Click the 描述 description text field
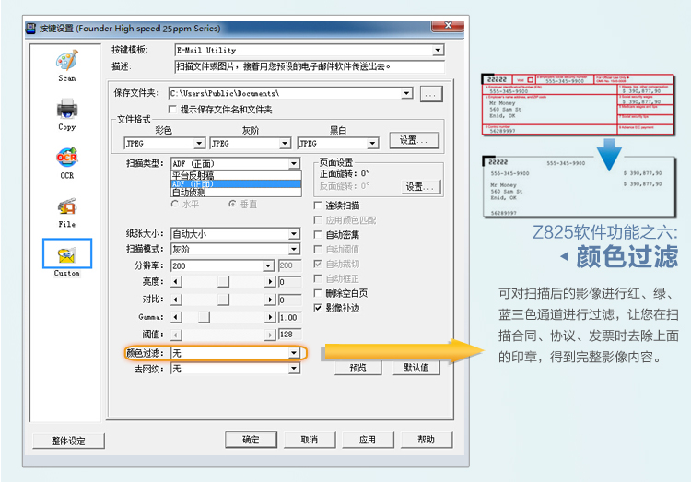Image resolution: width=691 pixels, height=482 pixels. coord(309,66)
